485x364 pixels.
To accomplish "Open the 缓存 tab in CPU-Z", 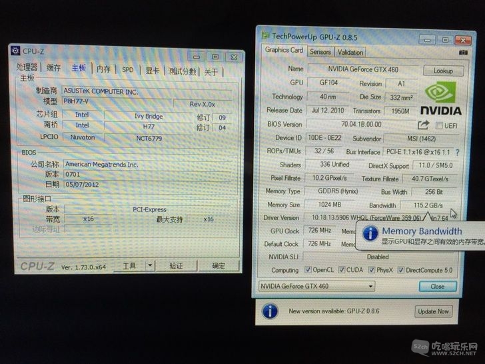I will pos(53,67).
